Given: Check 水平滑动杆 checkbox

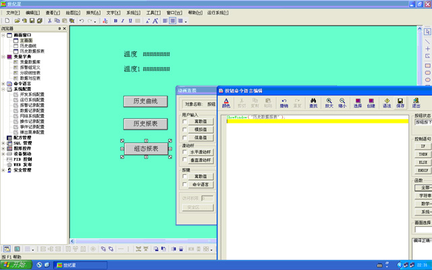Looking at the screenshot, I should click(x=184, y=152).
